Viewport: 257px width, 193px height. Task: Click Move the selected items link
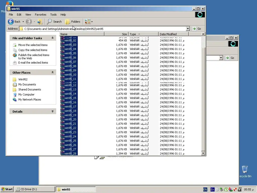(x=33, y=45)
